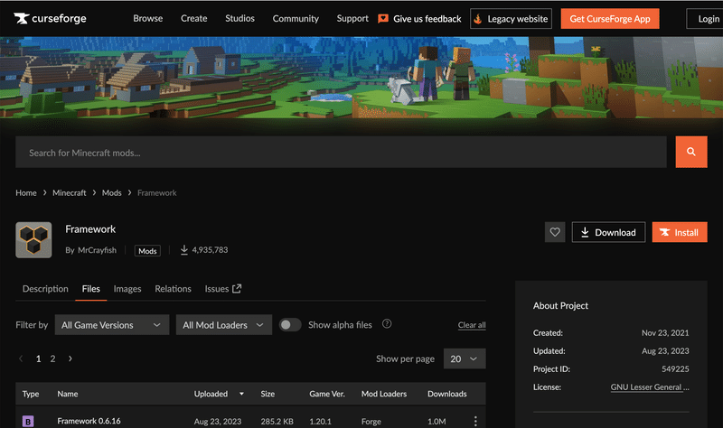Image resolution: width=723 pixels, height=428 pixels.
Task: Sort by Uploaded column header
Action: (x=211, y=394)
